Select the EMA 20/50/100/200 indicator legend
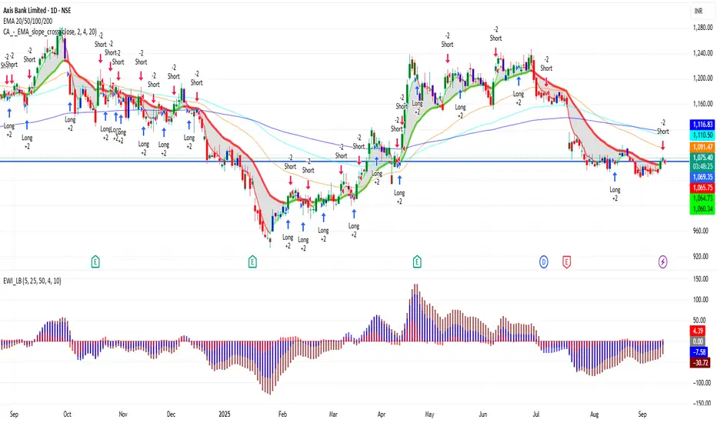The width and height of the screenshot is (717, 423). tap(28, 21)
